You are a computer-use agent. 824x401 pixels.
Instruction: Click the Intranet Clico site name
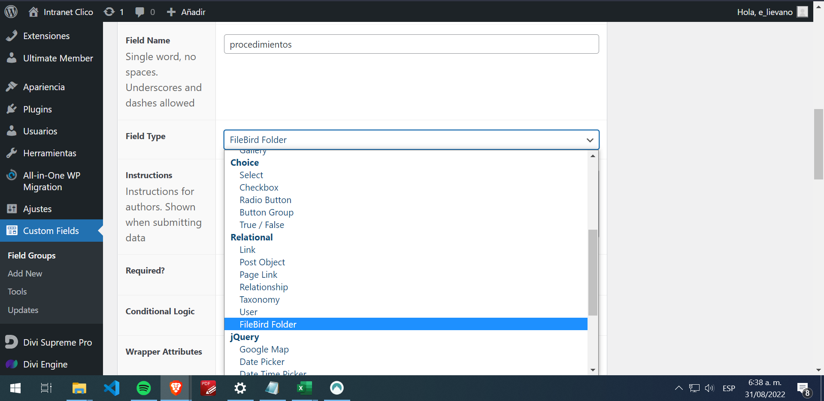click(x=68, y=12)
